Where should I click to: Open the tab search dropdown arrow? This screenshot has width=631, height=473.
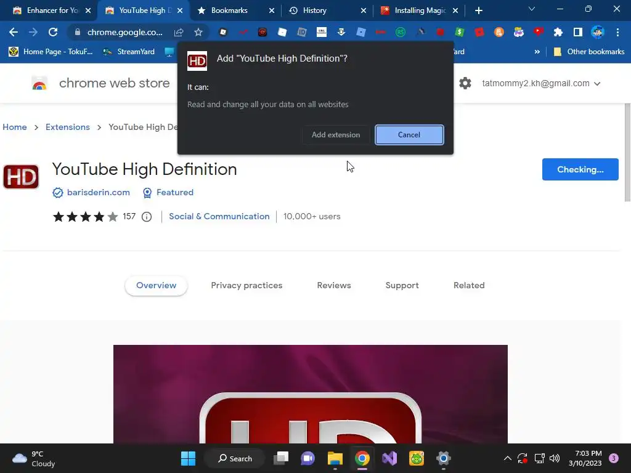pos(532,9)
